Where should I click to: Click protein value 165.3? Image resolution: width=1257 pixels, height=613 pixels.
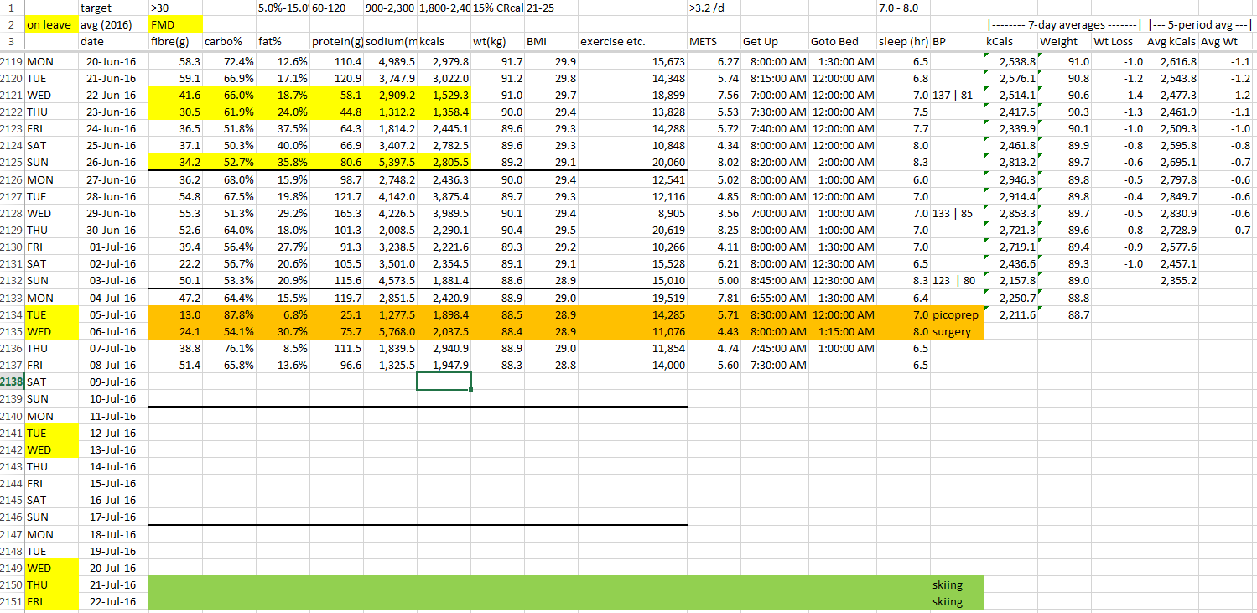[x=336, y=213]
